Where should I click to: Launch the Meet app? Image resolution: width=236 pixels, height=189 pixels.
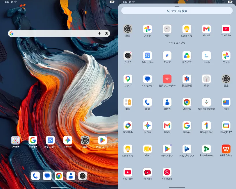147,149
